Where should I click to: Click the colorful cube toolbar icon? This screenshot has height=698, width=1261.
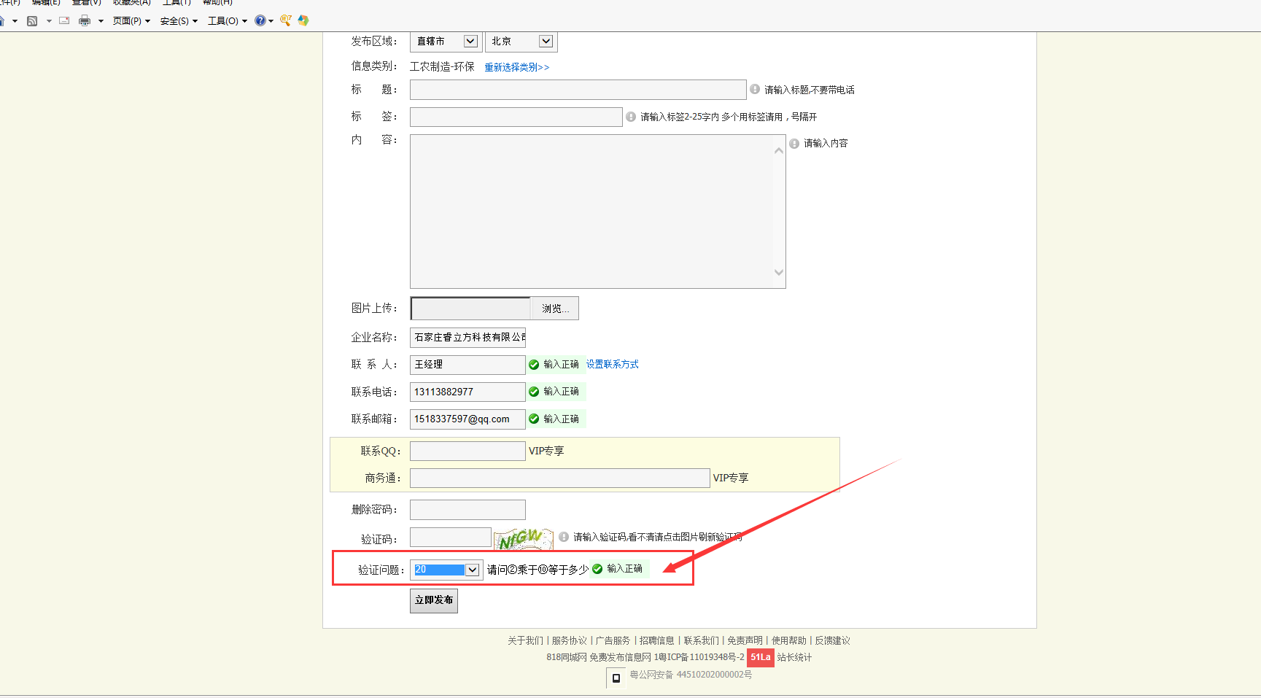coord(303,21)
